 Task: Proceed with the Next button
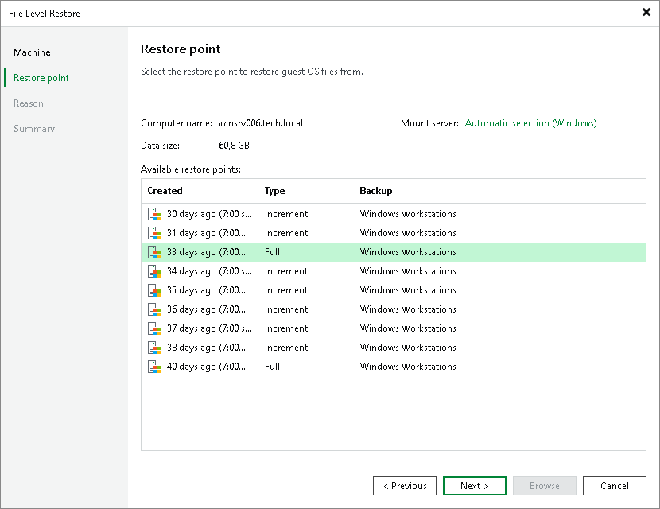click(475, 486)
